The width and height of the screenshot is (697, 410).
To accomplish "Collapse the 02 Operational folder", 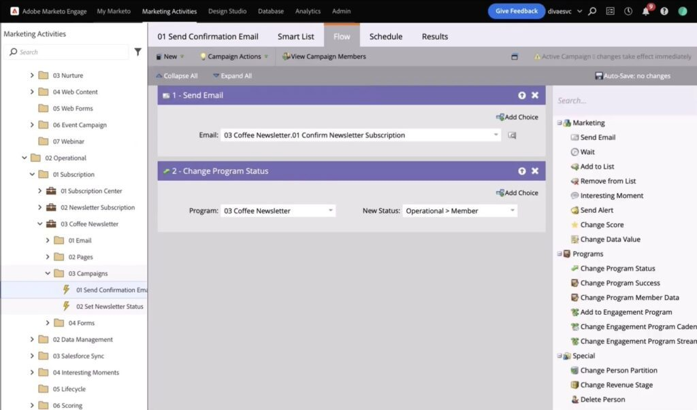I will point(25,158).
